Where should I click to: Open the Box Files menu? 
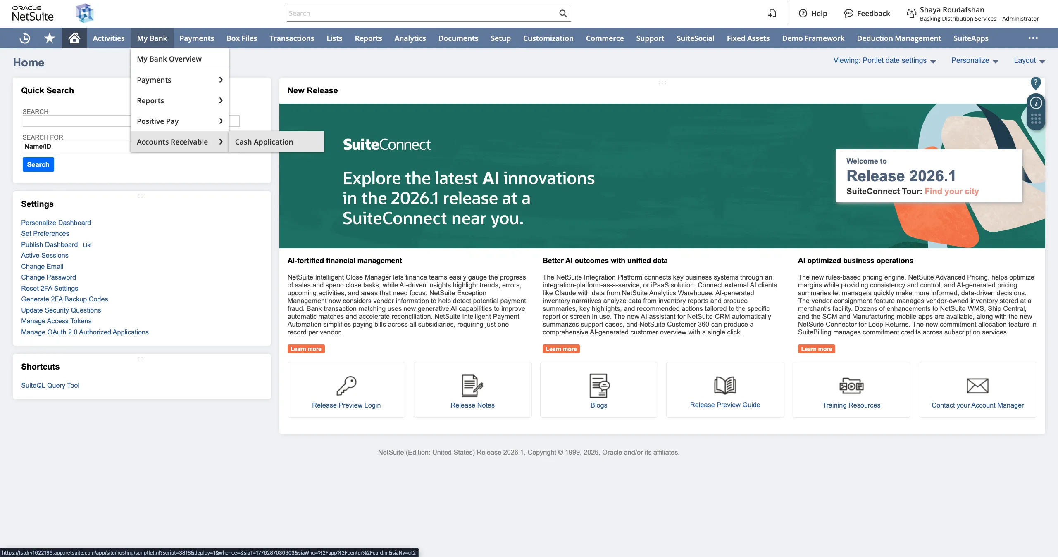coord(242,38)
